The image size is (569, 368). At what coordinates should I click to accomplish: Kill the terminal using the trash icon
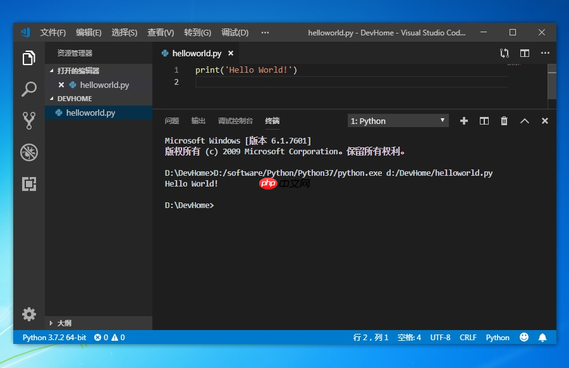click(x=504, y=120)
